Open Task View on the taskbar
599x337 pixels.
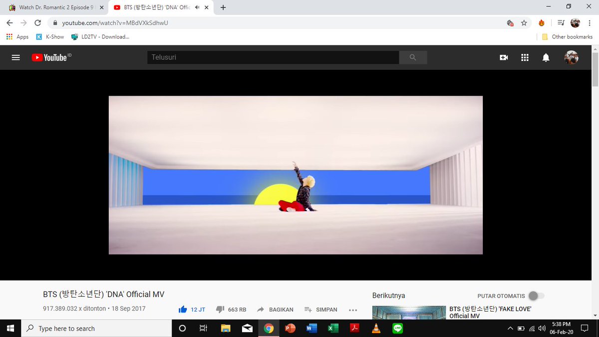203,328
